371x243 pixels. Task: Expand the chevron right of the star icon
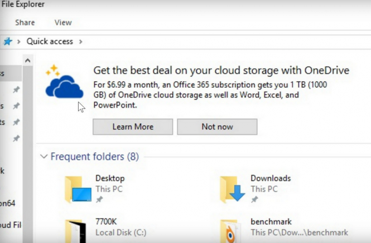pyautogui.click(x=19, y=42)
